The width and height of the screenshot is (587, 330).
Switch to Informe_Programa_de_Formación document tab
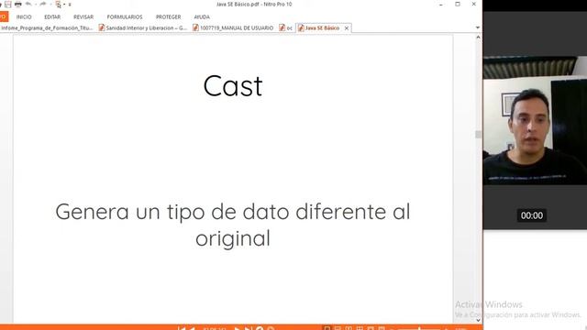(47, 28)
